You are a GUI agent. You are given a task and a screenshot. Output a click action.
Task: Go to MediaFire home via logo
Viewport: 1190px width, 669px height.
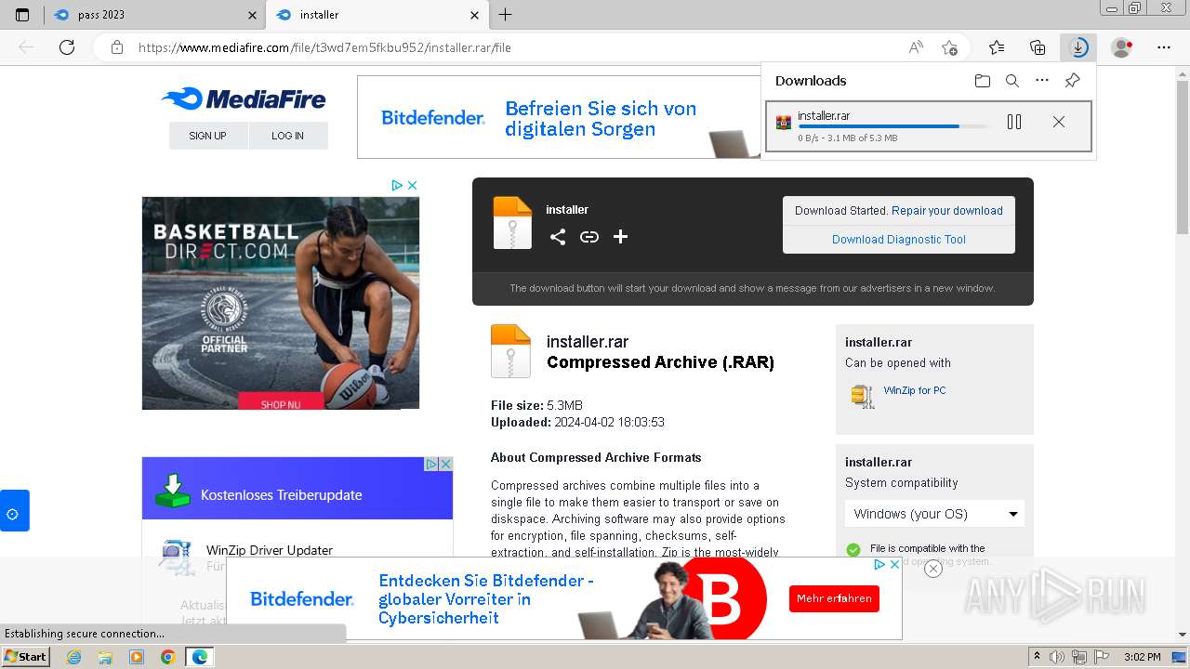(x=244, y=99)
